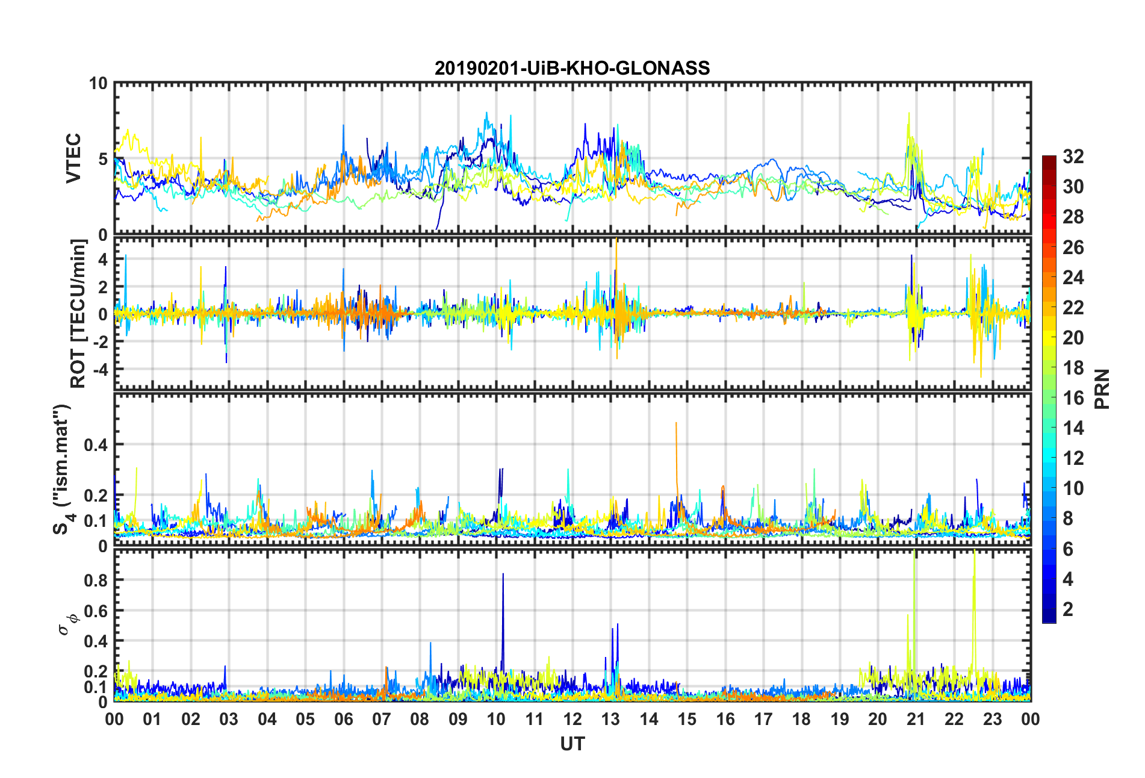Click colorbar tick label 24
The height and width of the screenshot is (778, 1145).
pyautogui.click(x=1073, y=277)
